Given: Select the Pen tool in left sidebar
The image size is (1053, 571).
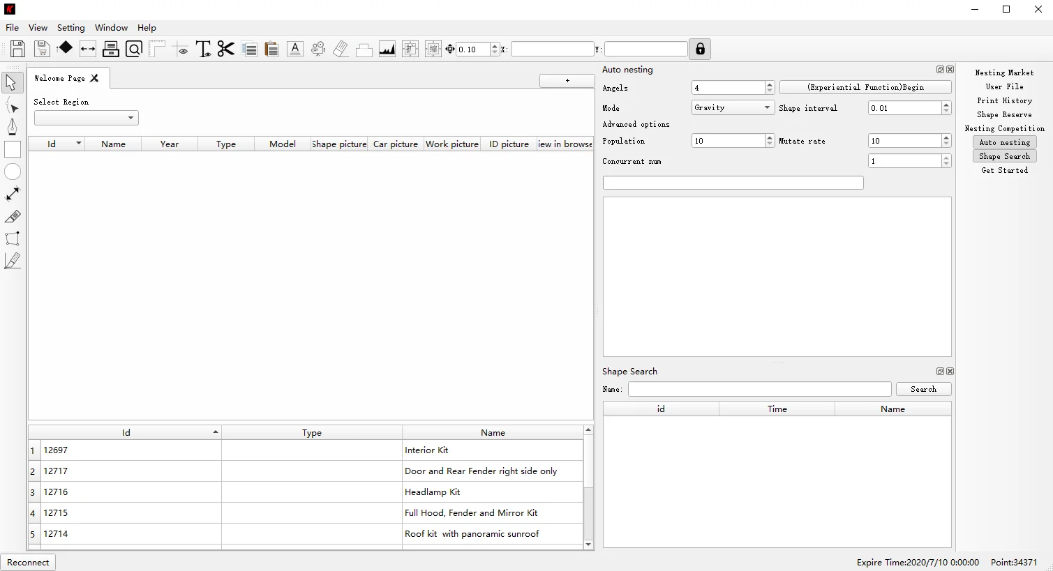Looking at the screenshot, I should (12, 127).
